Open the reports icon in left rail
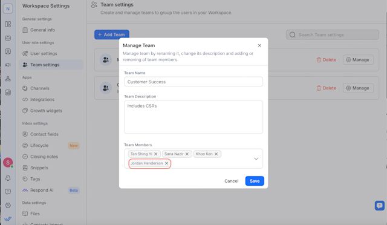 coord(8,93)
